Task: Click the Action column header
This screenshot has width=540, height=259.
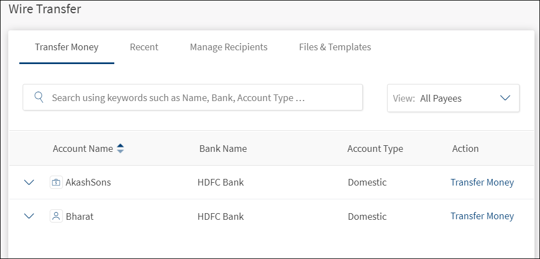Action: [465, 149]
